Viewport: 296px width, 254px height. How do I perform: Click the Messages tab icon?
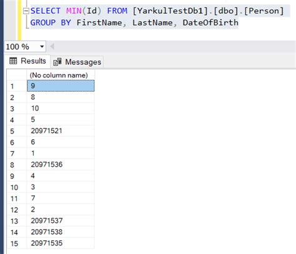[57, 62]
